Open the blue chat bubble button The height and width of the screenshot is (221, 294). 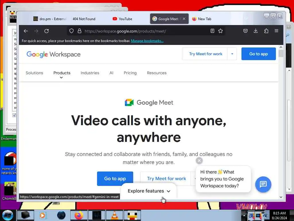pyautogui.click(x=263, y=184)
